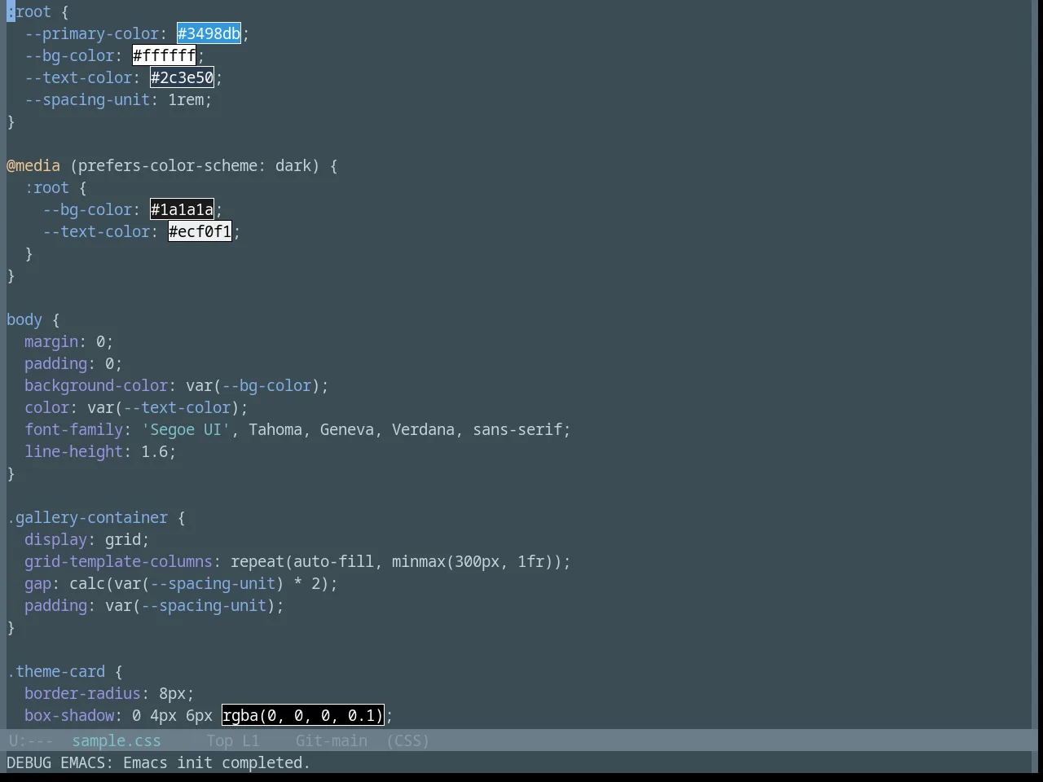
Task: Click the (CSS) major mode indicator
Action: [x=407, y=740]
